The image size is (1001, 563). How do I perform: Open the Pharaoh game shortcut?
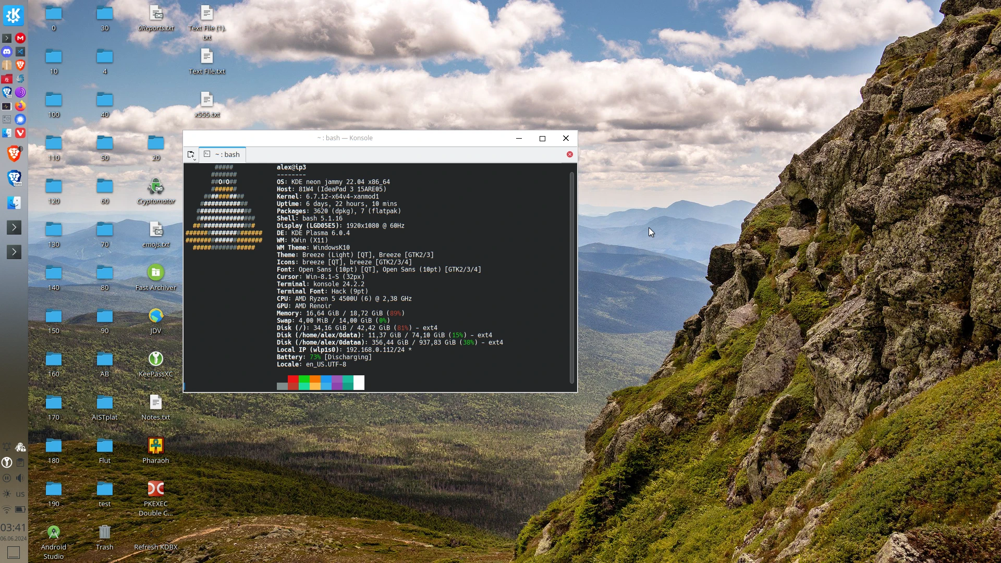pos(156,450)
